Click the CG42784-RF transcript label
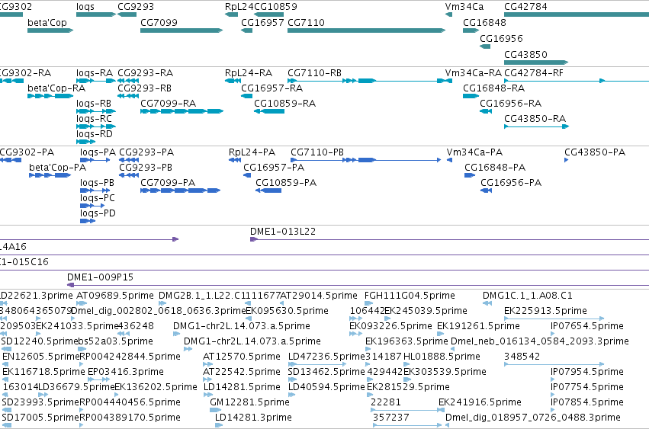 (534, 73)
